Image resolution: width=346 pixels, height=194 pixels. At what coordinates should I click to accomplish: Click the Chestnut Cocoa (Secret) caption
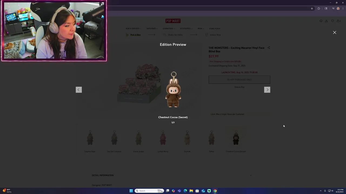point(173,117)
